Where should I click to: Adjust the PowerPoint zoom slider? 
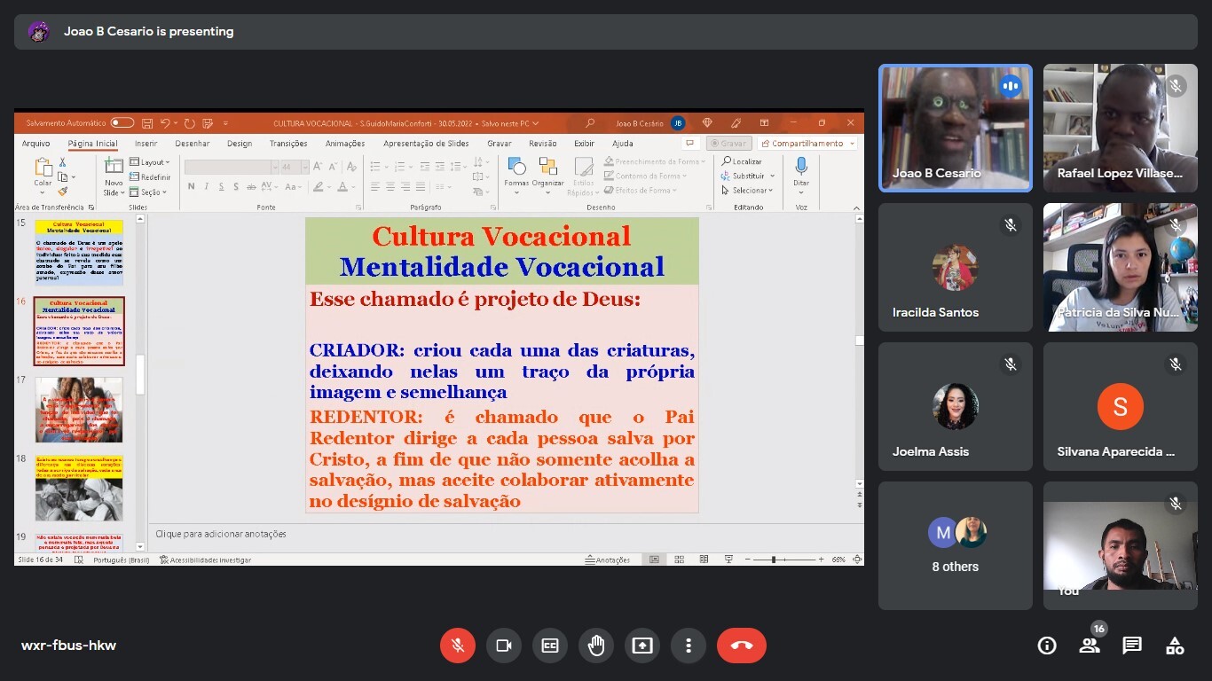(784, 560)
